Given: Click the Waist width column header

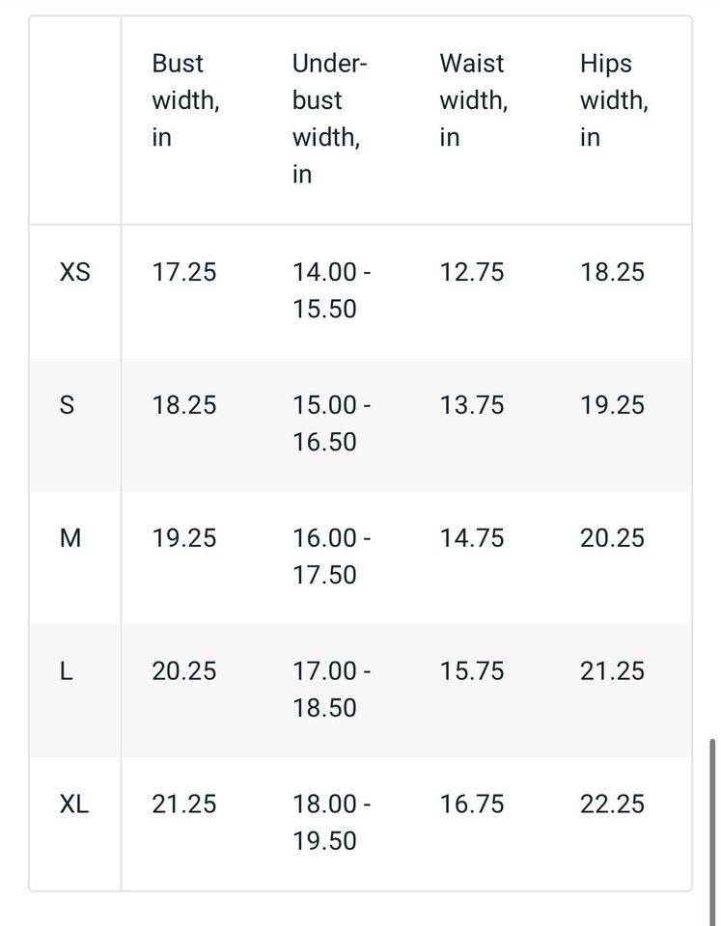Looking at the screenshot, I should pos(473,100).
